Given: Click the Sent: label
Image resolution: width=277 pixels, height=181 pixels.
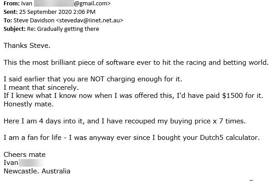Looking at the screenshot, I should pos(10,12).
